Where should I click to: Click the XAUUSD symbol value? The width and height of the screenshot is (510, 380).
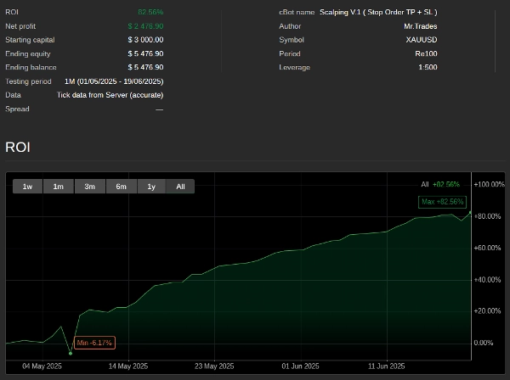click(x=422, y=40)
